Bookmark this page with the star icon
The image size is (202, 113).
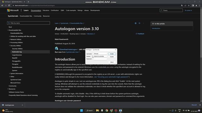pyautogui.click(x=189, y=6)
